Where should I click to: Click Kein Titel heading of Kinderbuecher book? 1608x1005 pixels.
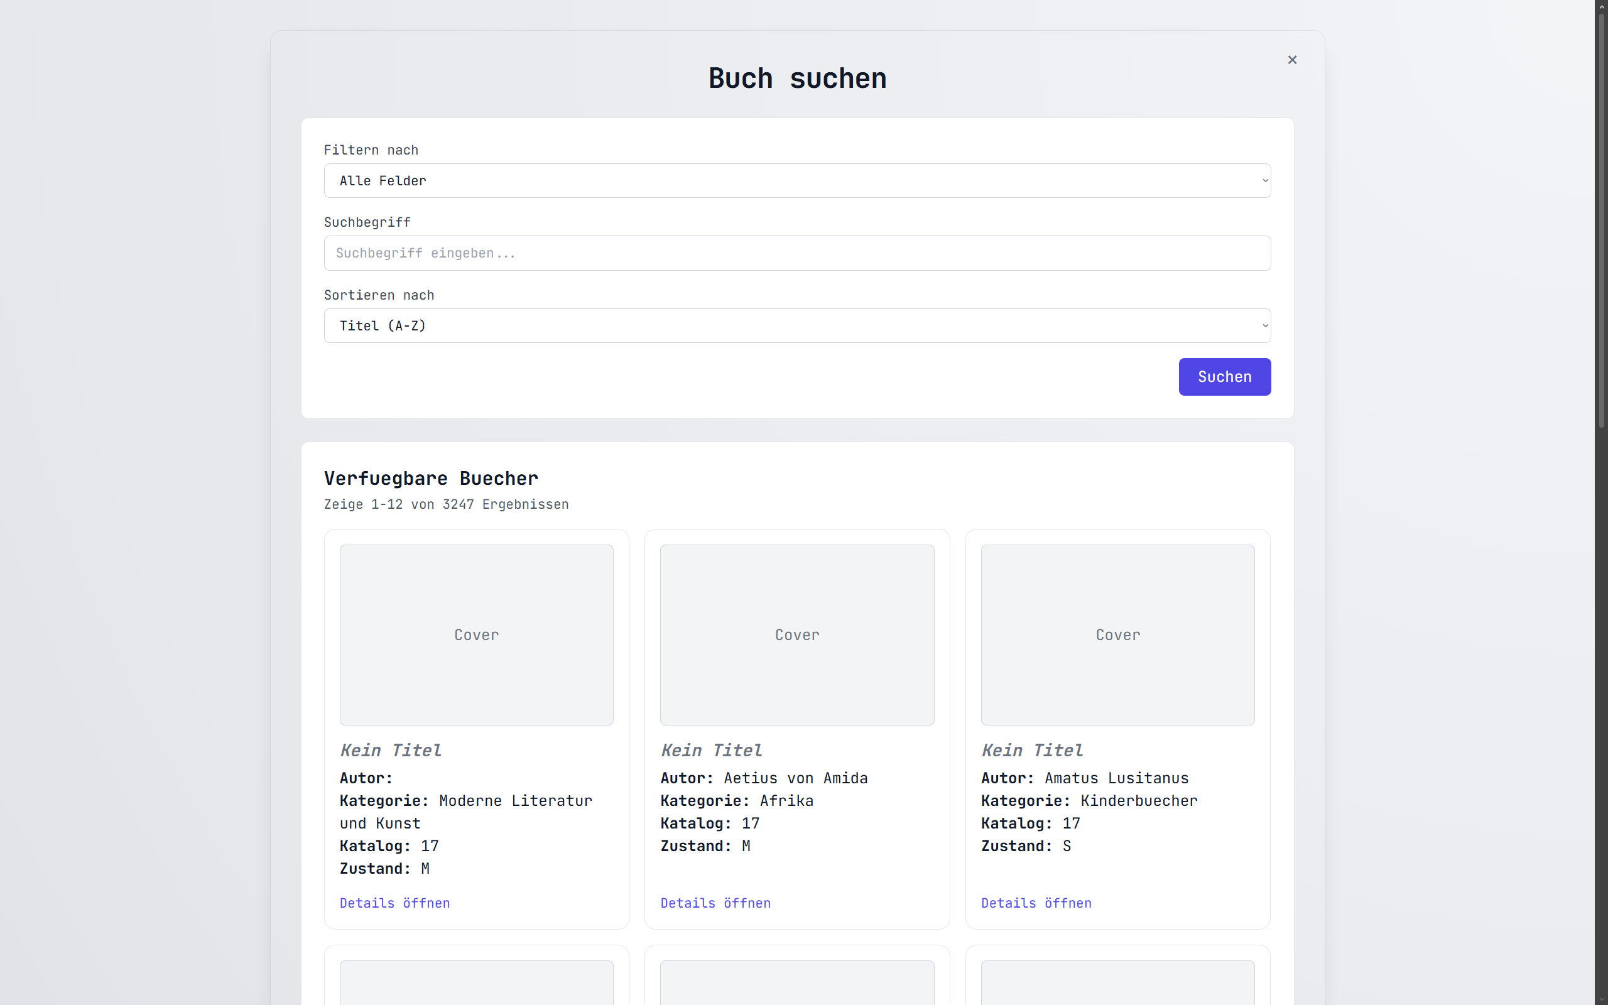[x=1032, y=751]
